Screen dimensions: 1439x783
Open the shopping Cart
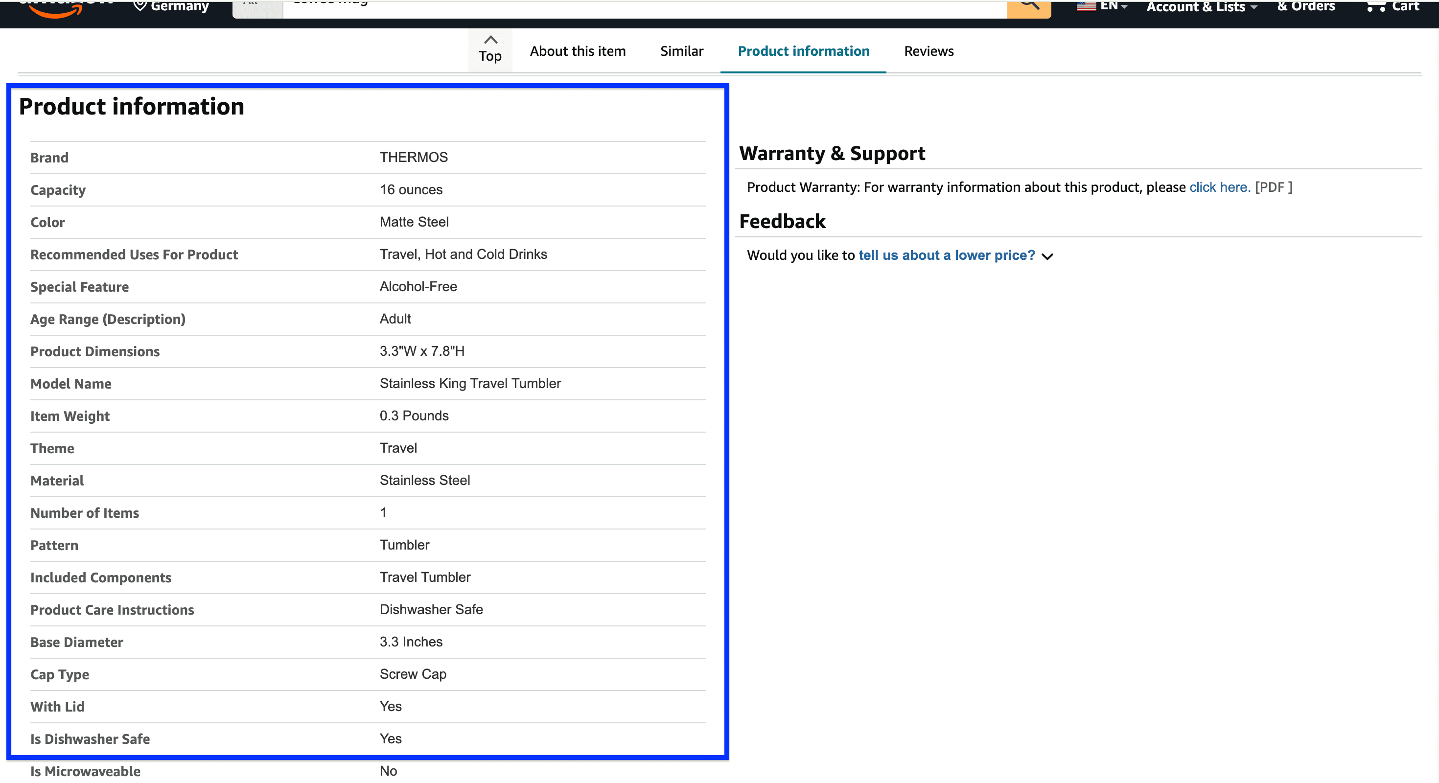1394,7
